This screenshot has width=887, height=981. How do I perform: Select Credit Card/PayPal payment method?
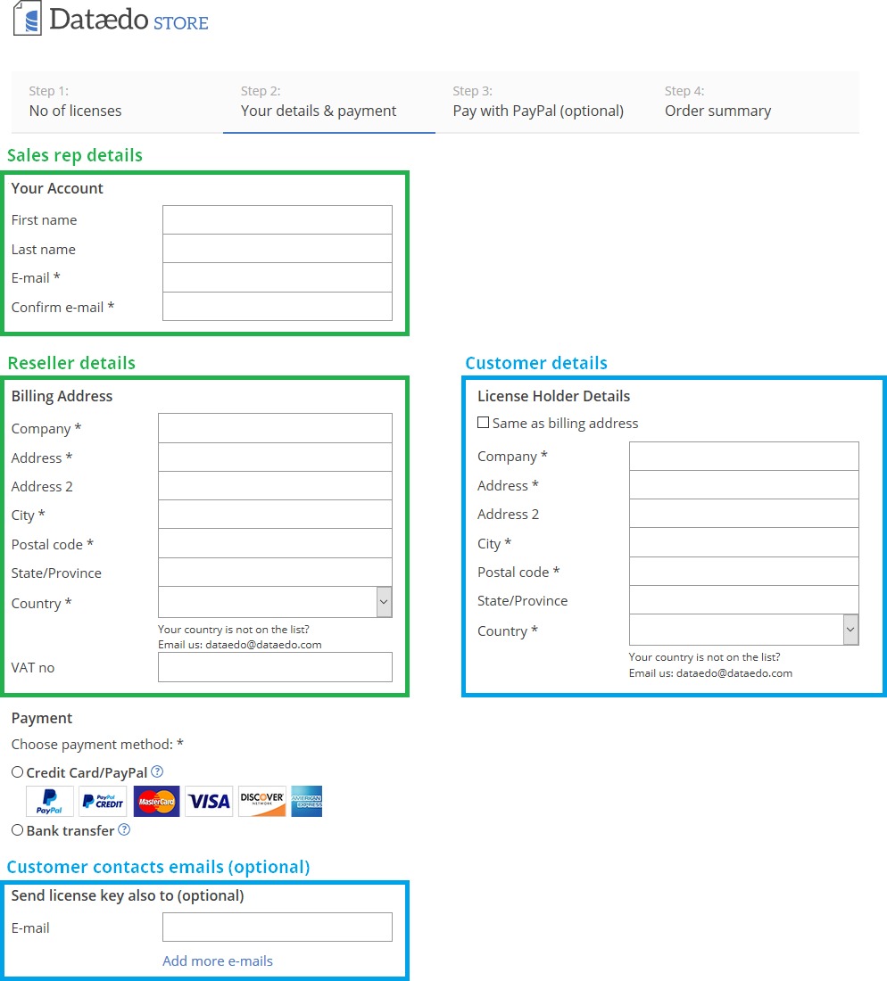coord(17,772)
